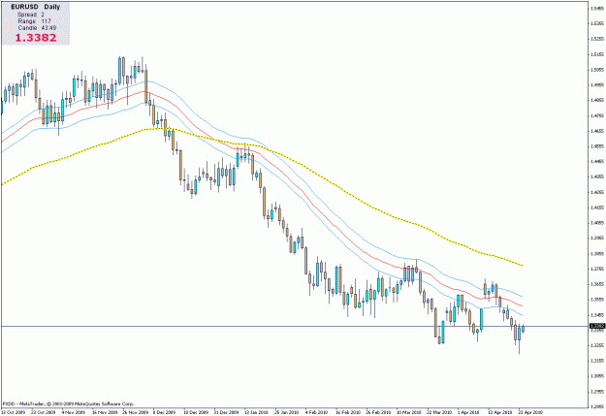Click the 1 Apr 2010 date label
The image size is (606, 416).
coord(468,412)
